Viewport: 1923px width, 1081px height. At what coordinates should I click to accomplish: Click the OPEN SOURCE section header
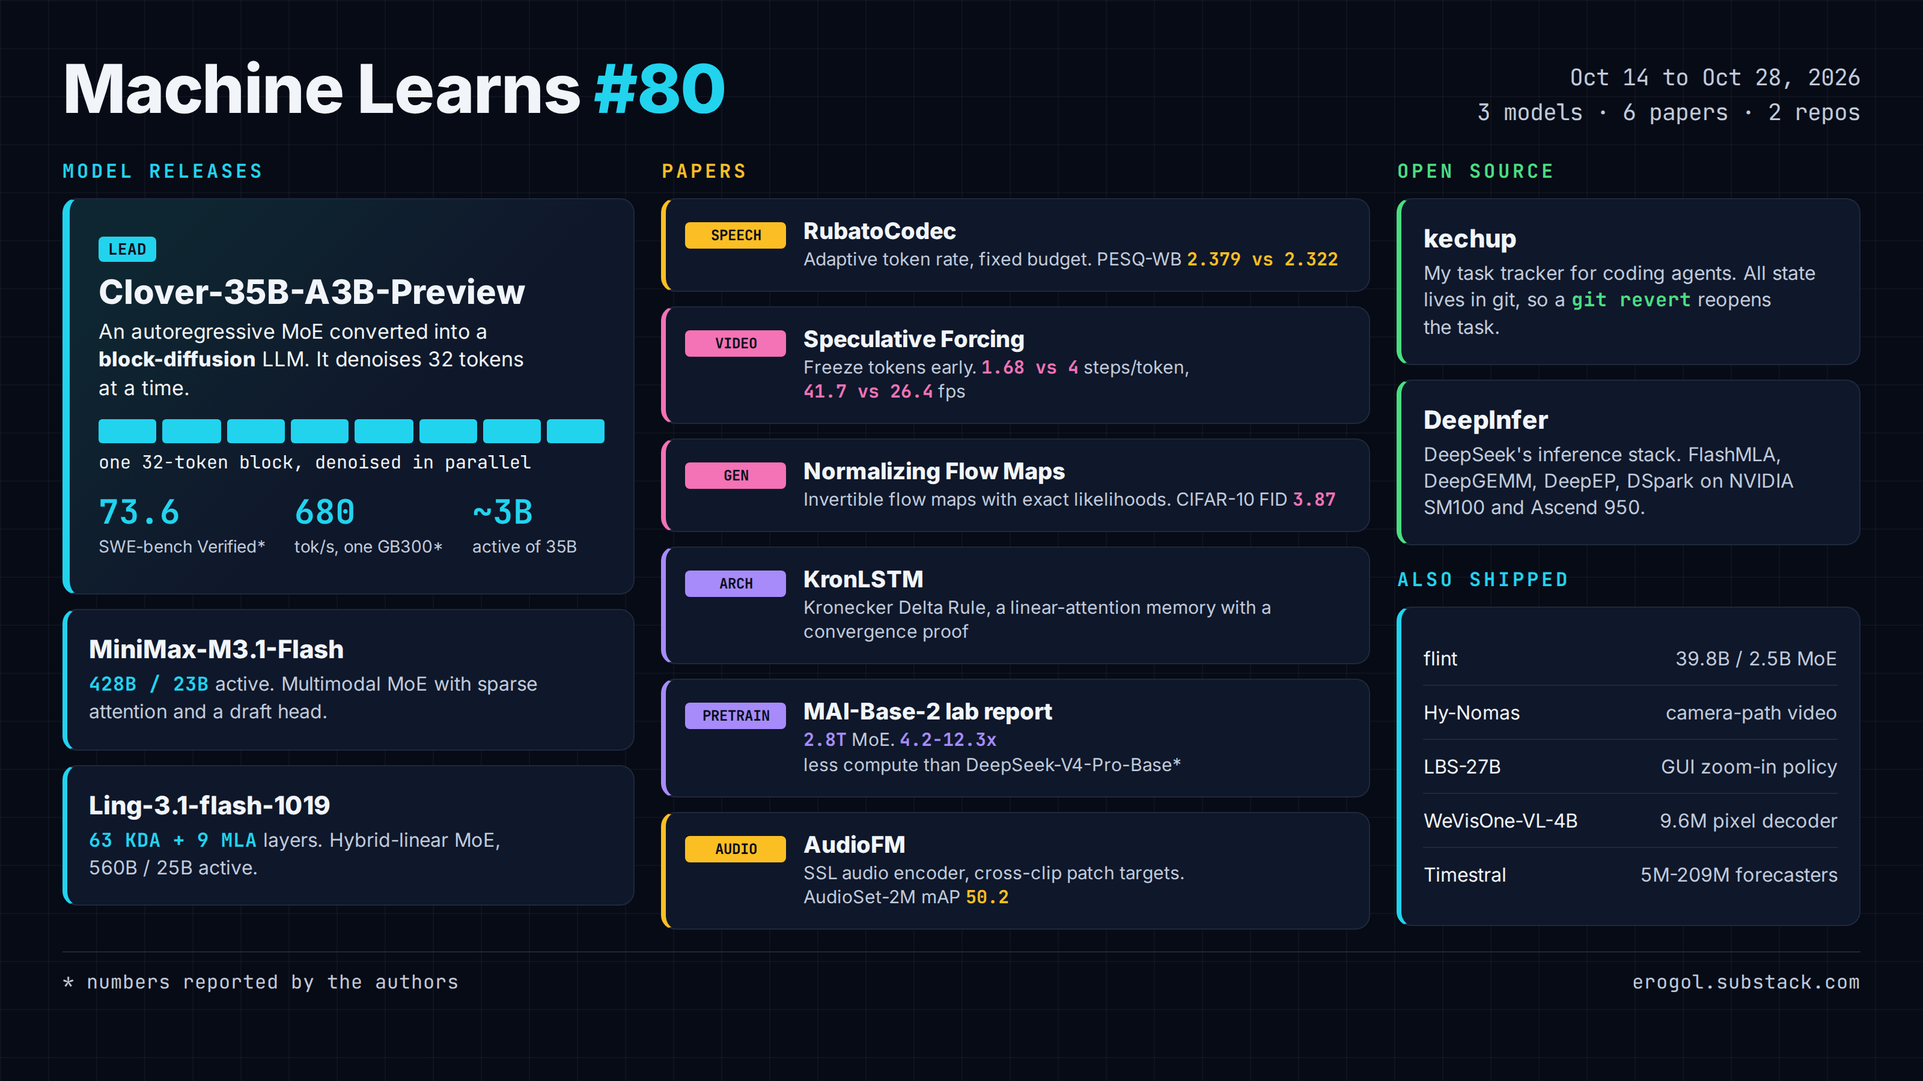click(1476, 171)
